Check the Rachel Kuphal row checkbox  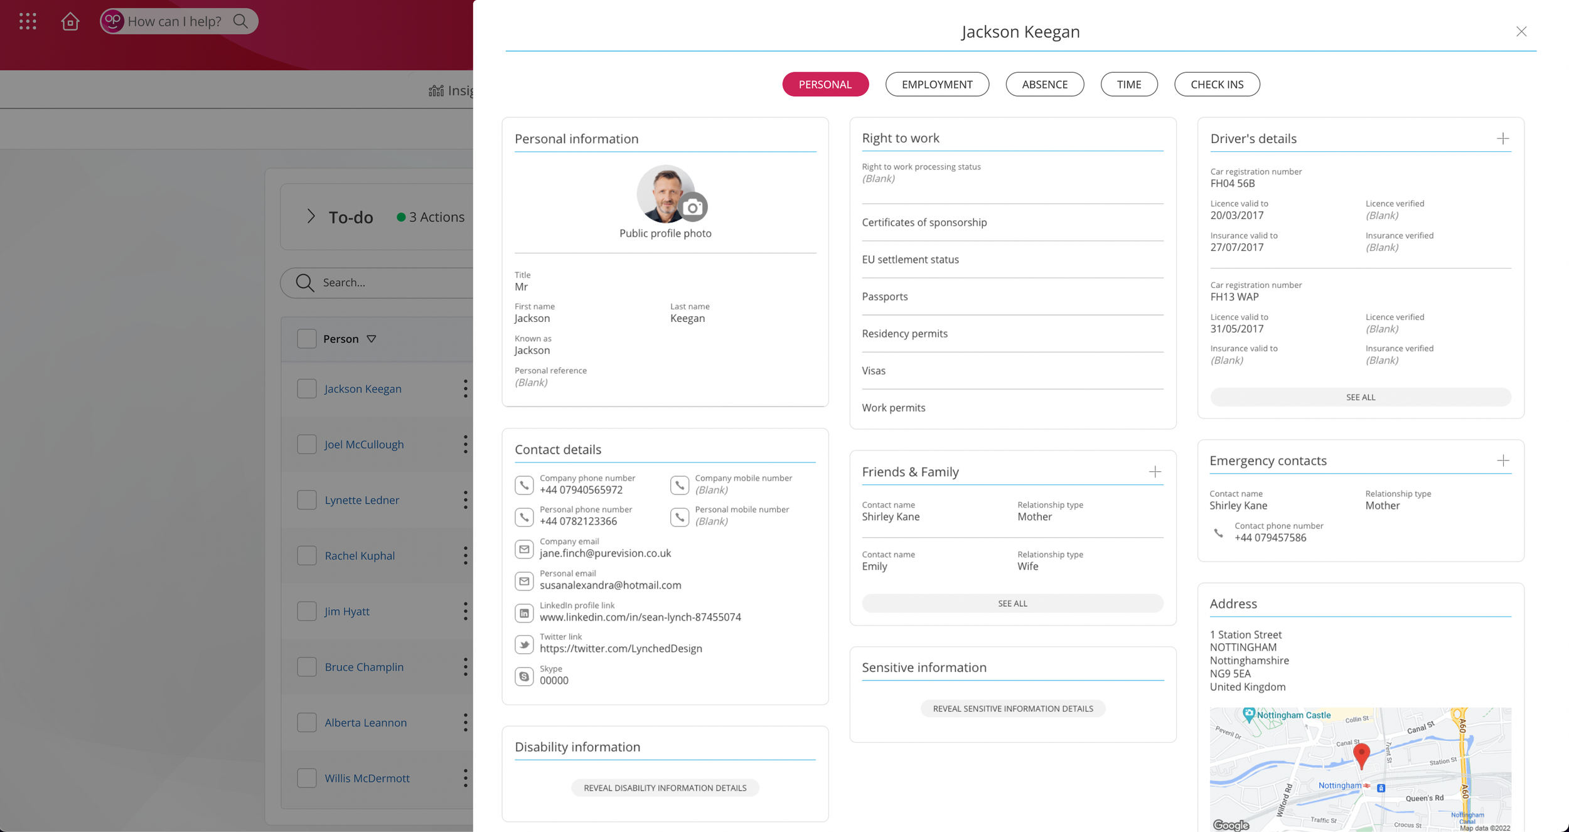coord(306,555)
